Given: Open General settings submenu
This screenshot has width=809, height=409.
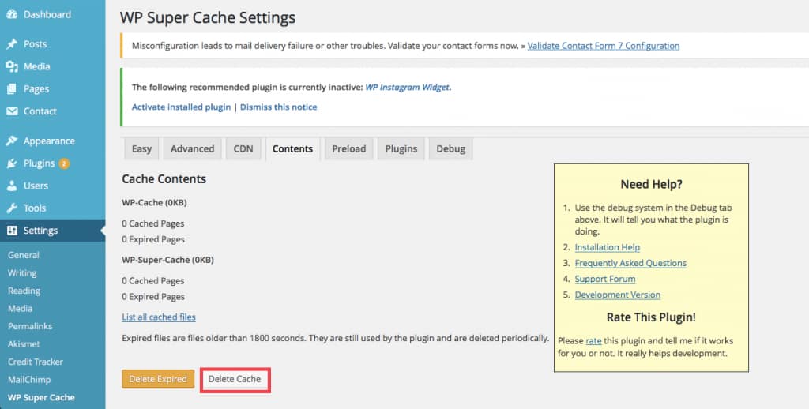Looking at the screenshot, I should click(x=23, y=255).
